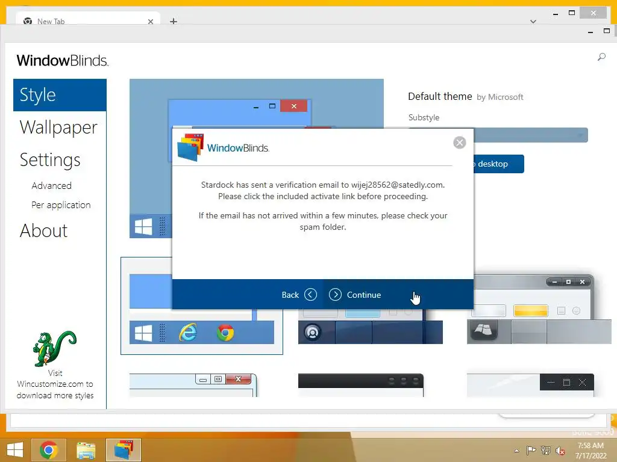Open File Explorer from the taskbar

click(x=86, y=450)
